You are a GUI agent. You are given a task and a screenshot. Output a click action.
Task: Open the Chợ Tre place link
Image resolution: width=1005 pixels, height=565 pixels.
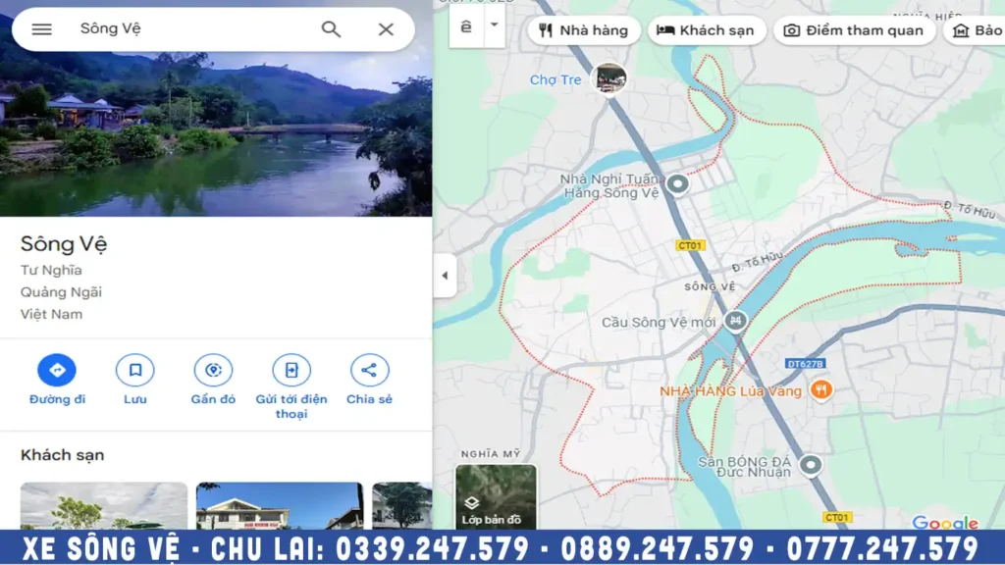point(555,79)
